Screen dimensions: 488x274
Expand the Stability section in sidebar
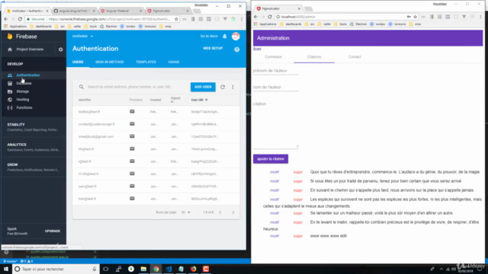click(33, 127)
